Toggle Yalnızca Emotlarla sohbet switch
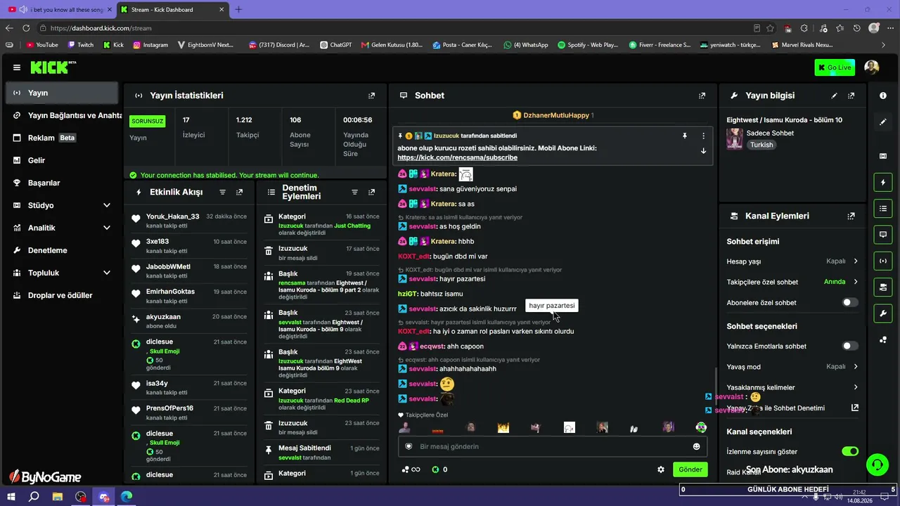Image resolution: width=900 pixels, height=506 pixels. pos(850,346)
